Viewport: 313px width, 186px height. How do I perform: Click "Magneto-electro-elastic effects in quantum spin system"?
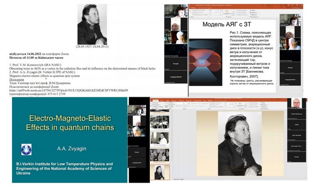coord(45,76)
